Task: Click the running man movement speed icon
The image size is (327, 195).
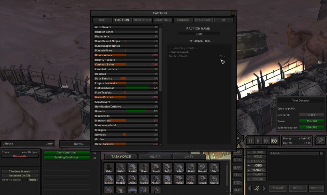Action: (257, 188)
